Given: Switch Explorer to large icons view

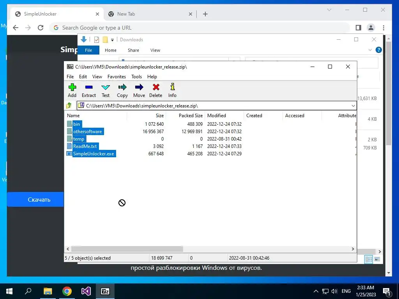Looking at the screenshot, I should coord(377,259).
